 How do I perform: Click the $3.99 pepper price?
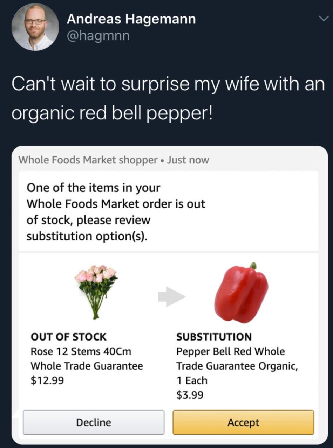pos(190,395)
